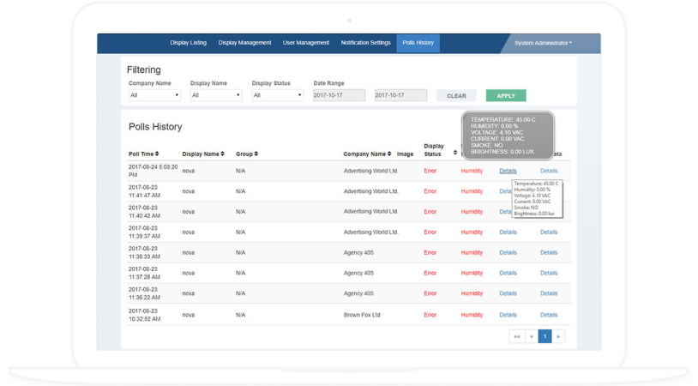This screenshot has height=386, width=698.
Task: Open the Display Name filter dropdown
Action: point(216,95)
